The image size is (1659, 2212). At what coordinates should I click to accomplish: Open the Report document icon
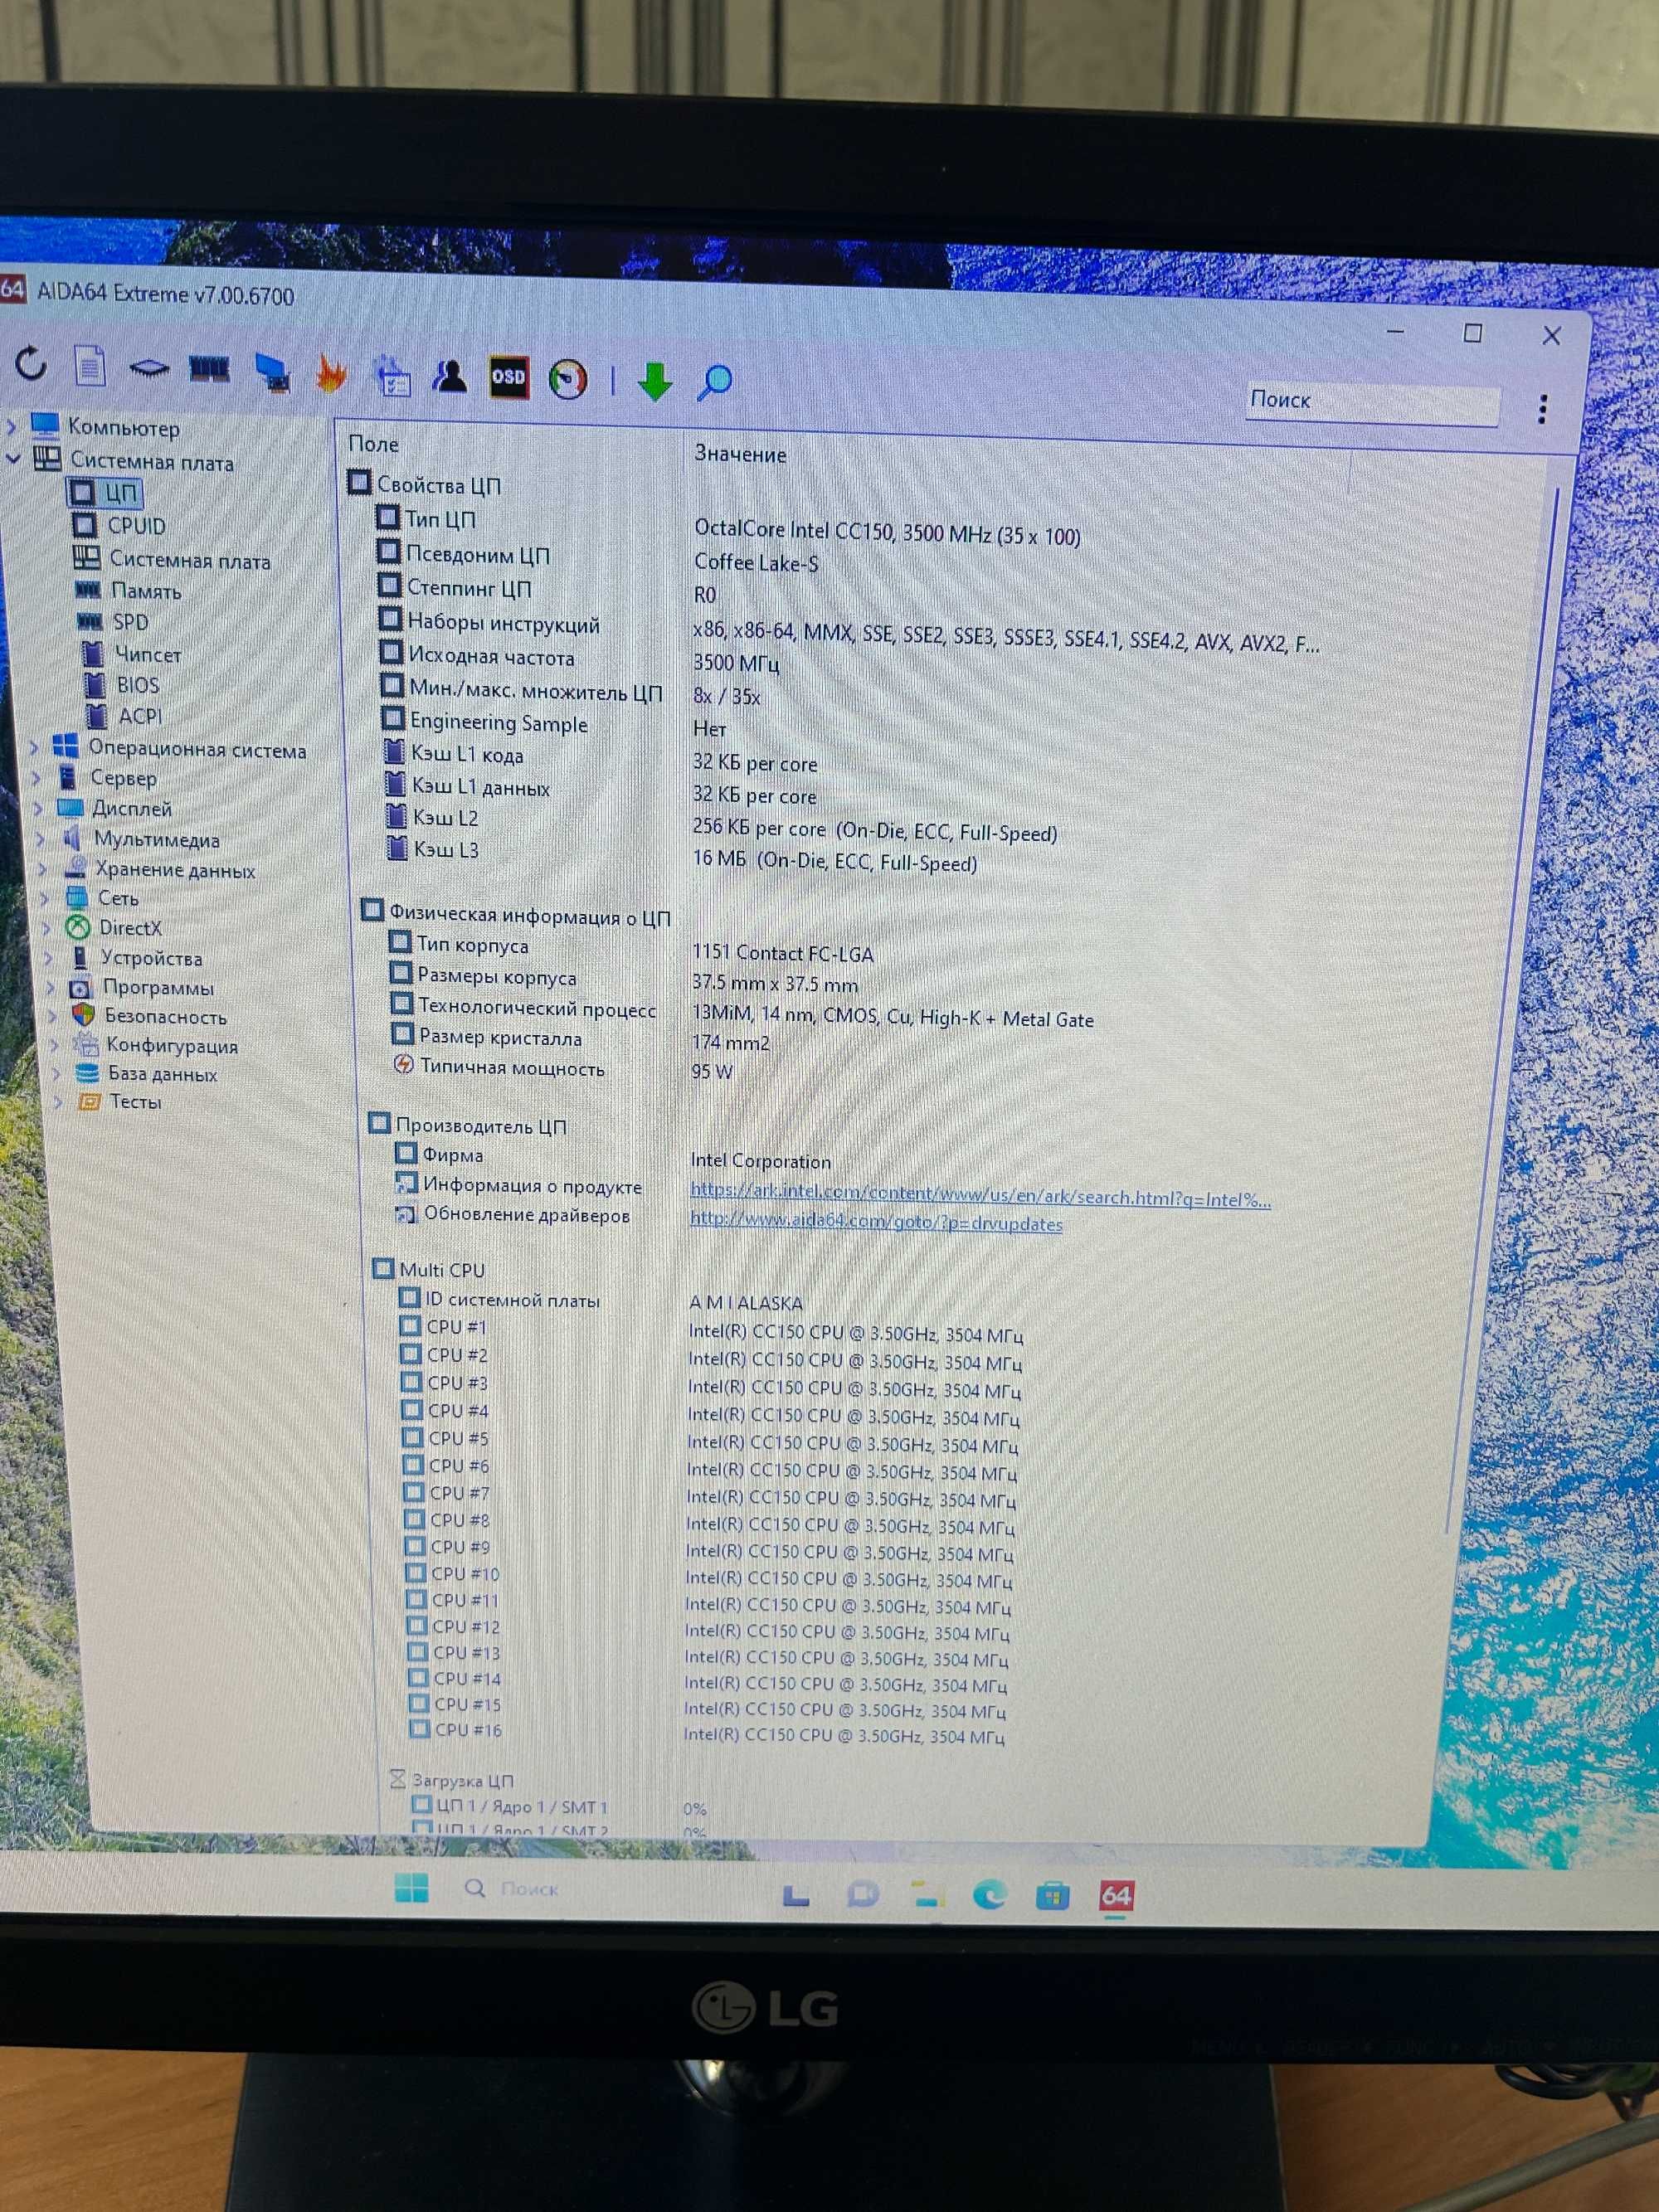tap(90, 365)
